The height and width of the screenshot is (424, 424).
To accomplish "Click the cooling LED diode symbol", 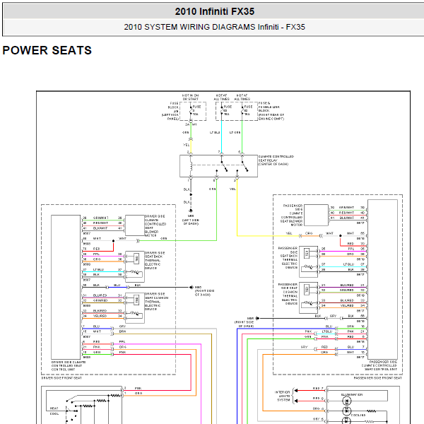I will coord(347,411).
